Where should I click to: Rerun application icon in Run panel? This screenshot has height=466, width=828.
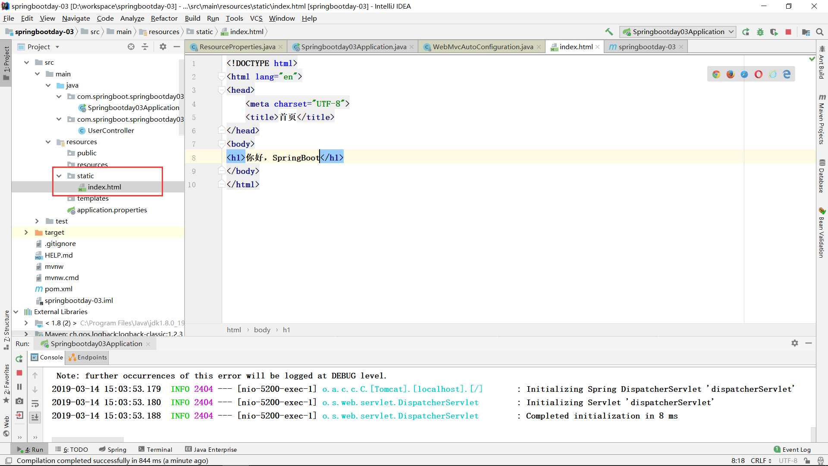19,359
